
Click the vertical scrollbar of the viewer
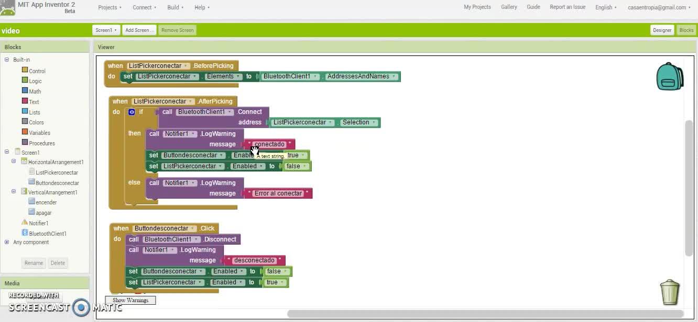pos(689,188)
